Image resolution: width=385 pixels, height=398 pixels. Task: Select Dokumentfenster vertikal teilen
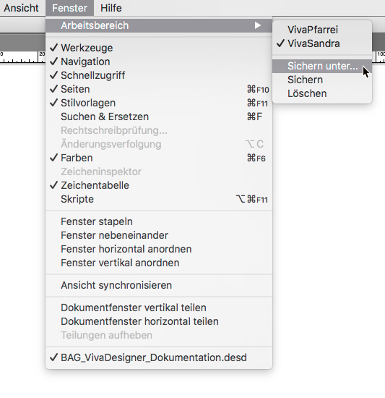pyautogui.click(x=159, y=308)
